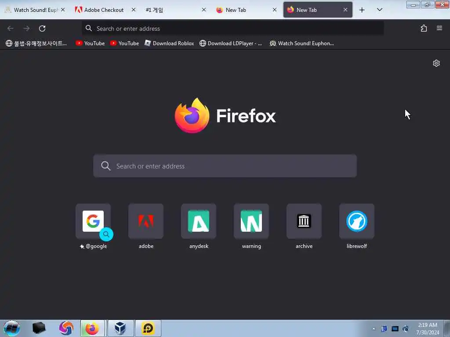Open a new tab with plus button

pos(362,10)
